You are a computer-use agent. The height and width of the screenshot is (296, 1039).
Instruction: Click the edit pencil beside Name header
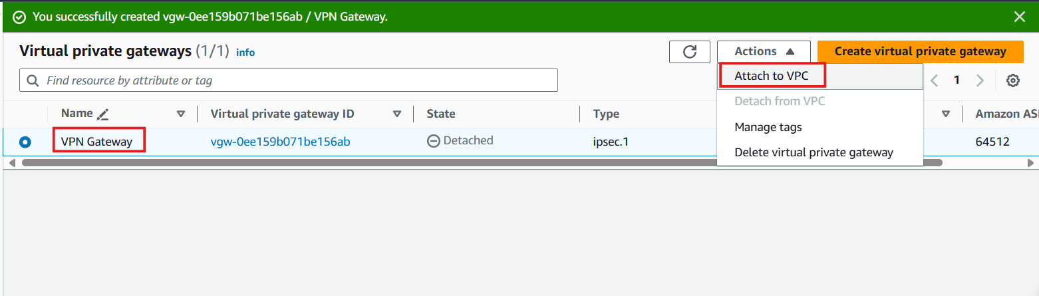tap(102, 114)
